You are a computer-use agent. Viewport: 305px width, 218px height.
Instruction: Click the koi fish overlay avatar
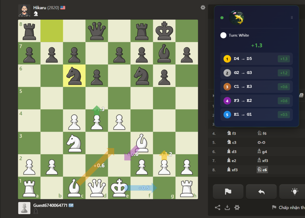point(237,18)
